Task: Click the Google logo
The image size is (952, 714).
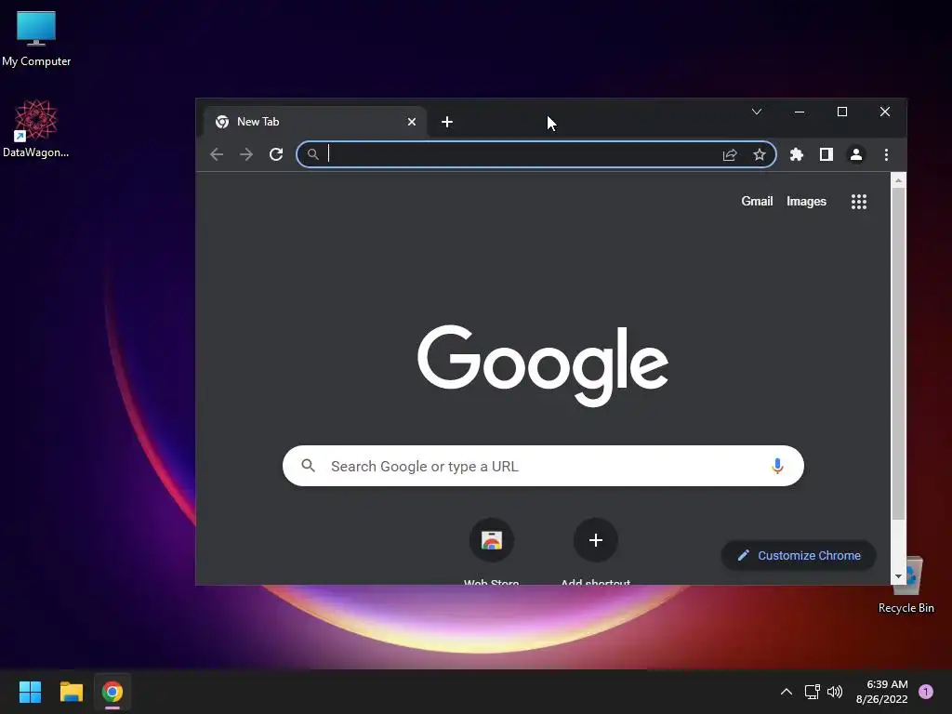Action: (543, 364)
